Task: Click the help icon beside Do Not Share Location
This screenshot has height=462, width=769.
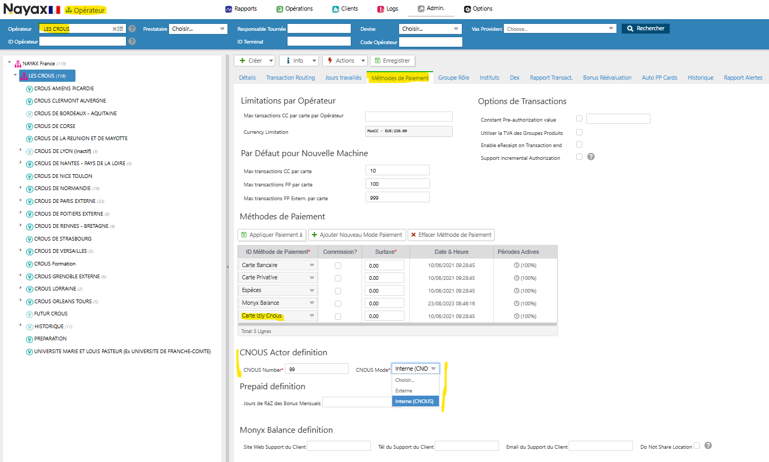Action: (708, 446)
